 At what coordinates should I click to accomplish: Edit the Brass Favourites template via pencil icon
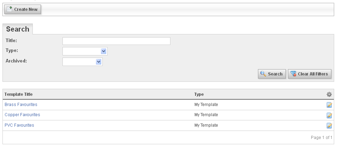[x=329, y=105]
